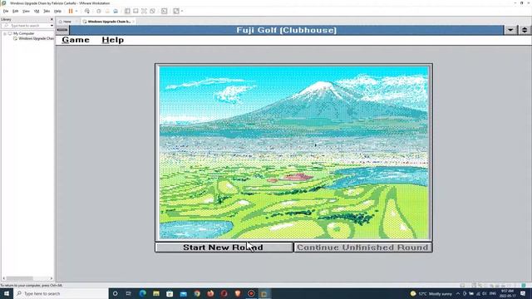Take a snapshot with the clock icon

pos(99,11)
